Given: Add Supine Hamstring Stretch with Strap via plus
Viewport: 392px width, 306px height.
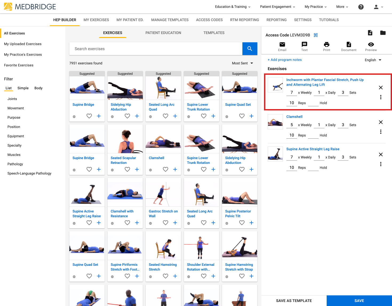Looking at the screenshot, I should click(x=251, y=276).
